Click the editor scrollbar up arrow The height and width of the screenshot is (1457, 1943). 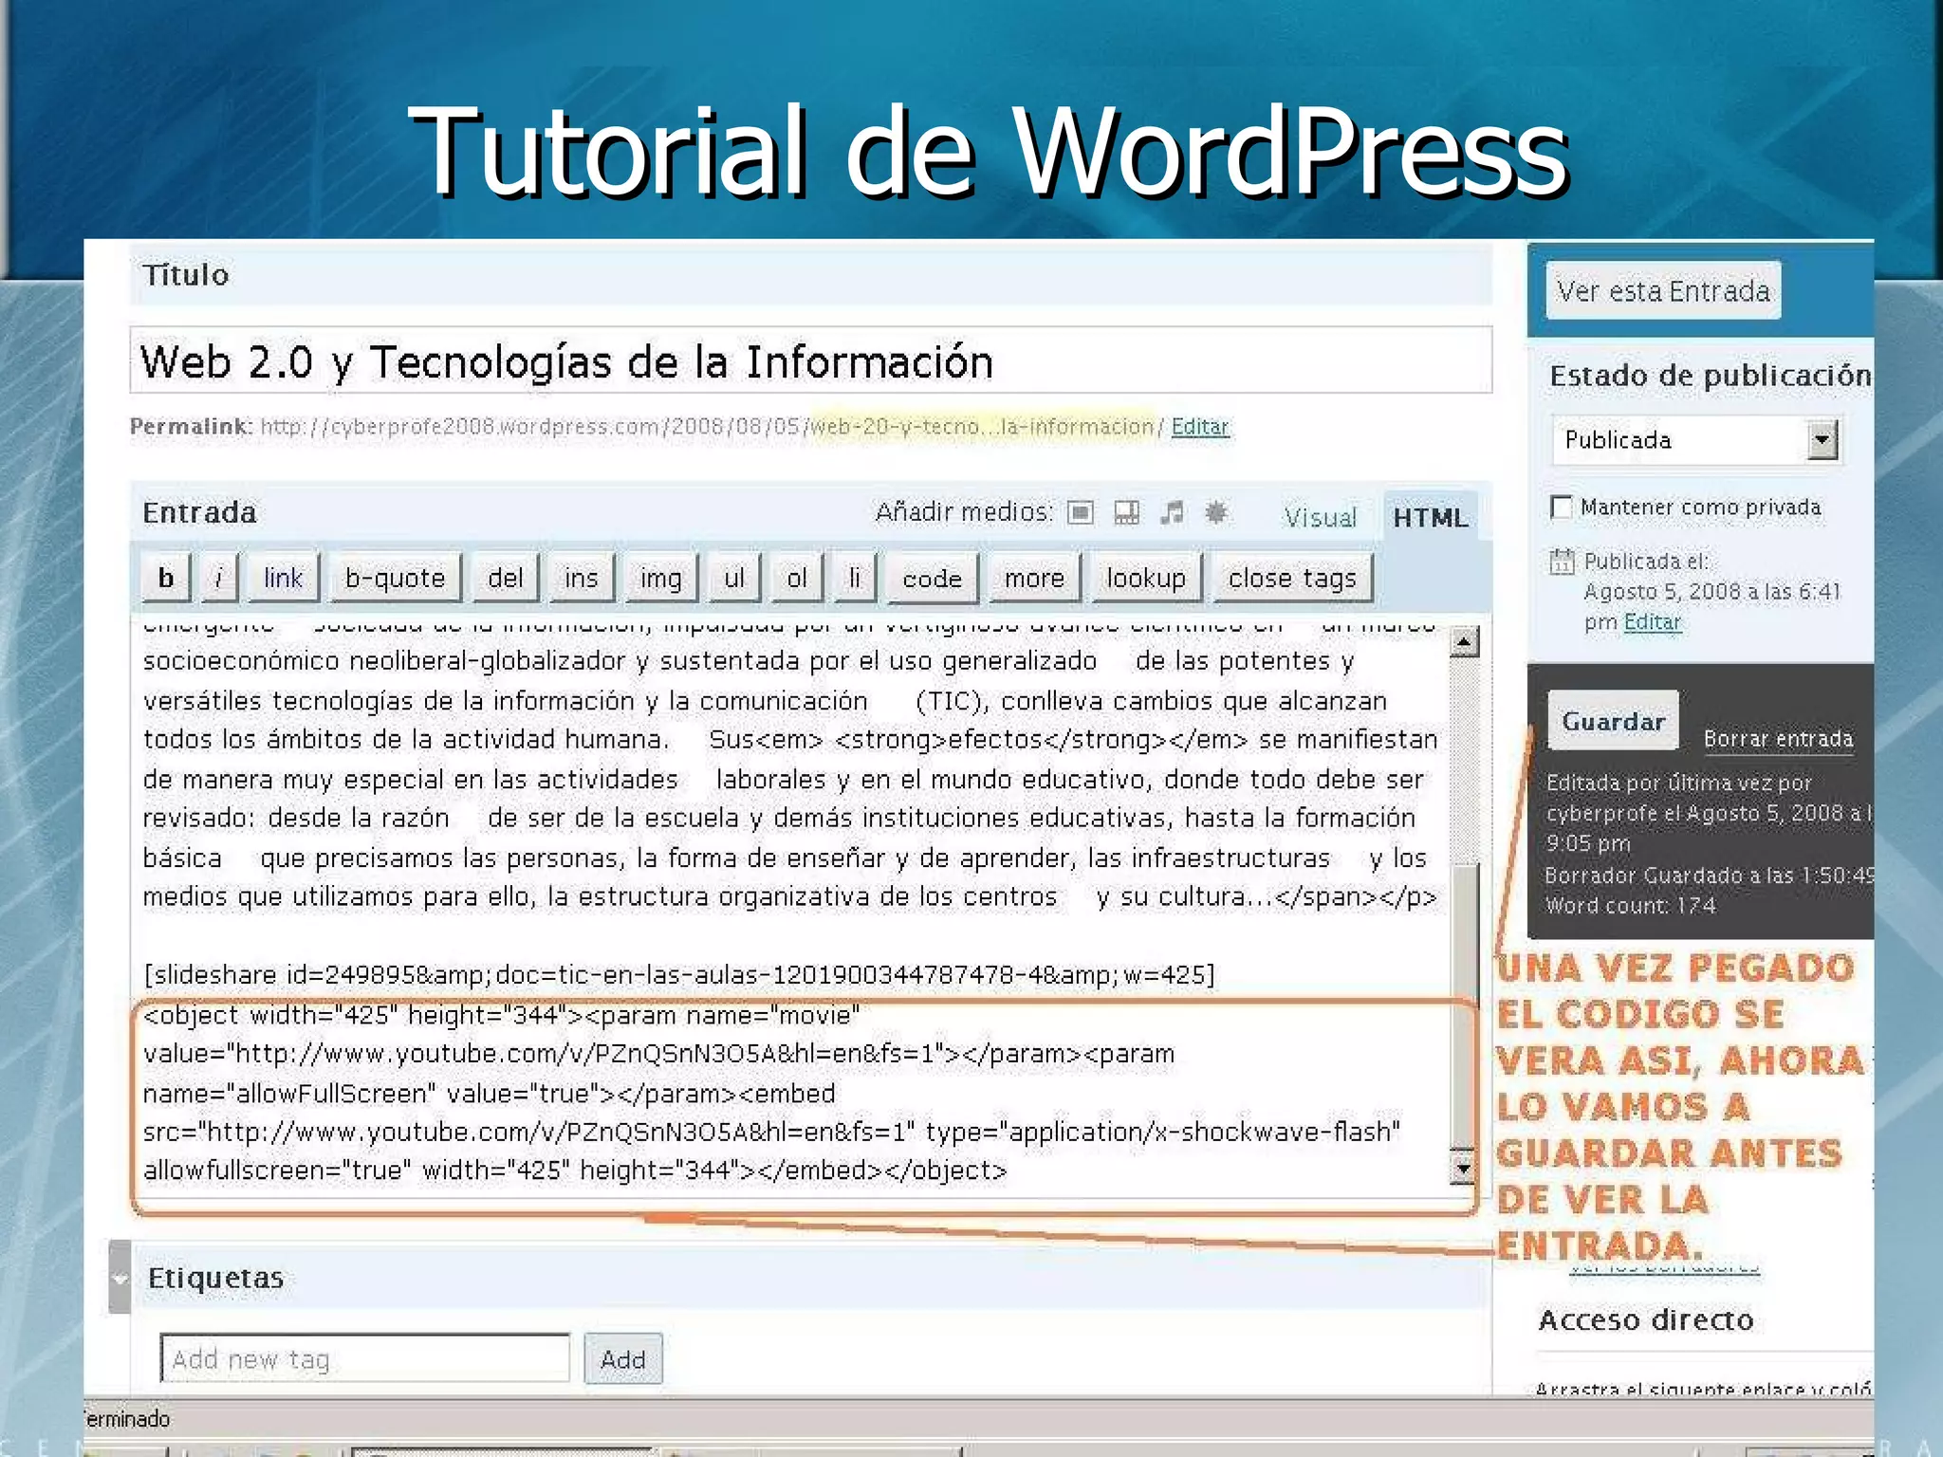[x=1465, y=643]
